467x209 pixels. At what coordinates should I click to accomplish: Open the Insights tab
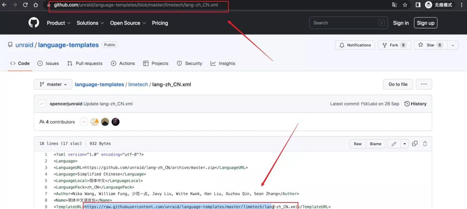[223, 63]
